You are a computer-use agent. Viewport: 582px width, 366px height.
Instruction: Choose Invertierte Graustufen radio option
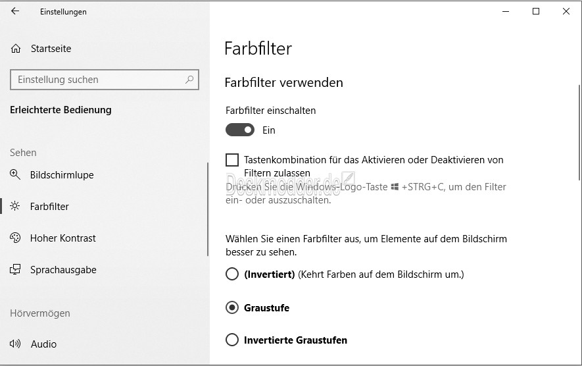[232, 340]
